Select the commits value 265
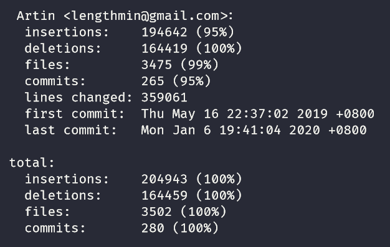The height and width of the screenshot is (247, 390). (153, 82)
